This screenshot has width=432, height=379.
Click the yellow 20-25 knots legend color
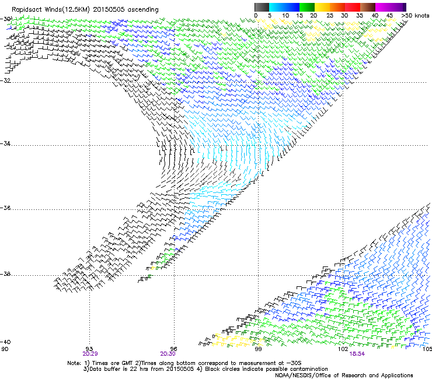point(322,7)
